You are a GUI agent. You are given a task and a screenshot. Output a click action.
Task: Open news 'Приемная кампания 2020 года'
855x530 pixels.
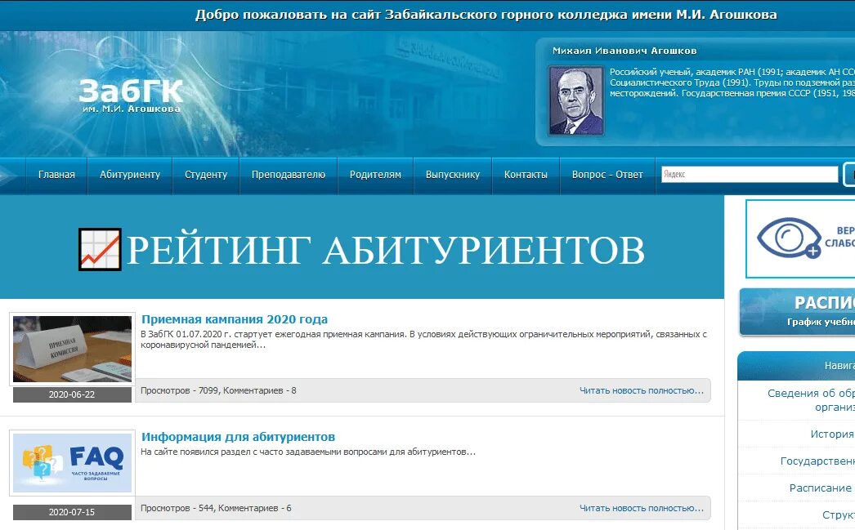234,318
